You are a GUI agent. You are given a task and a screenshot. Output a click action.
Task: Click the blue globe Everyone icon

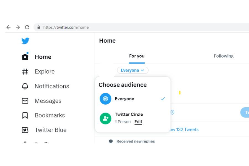(x=105, y=99)
